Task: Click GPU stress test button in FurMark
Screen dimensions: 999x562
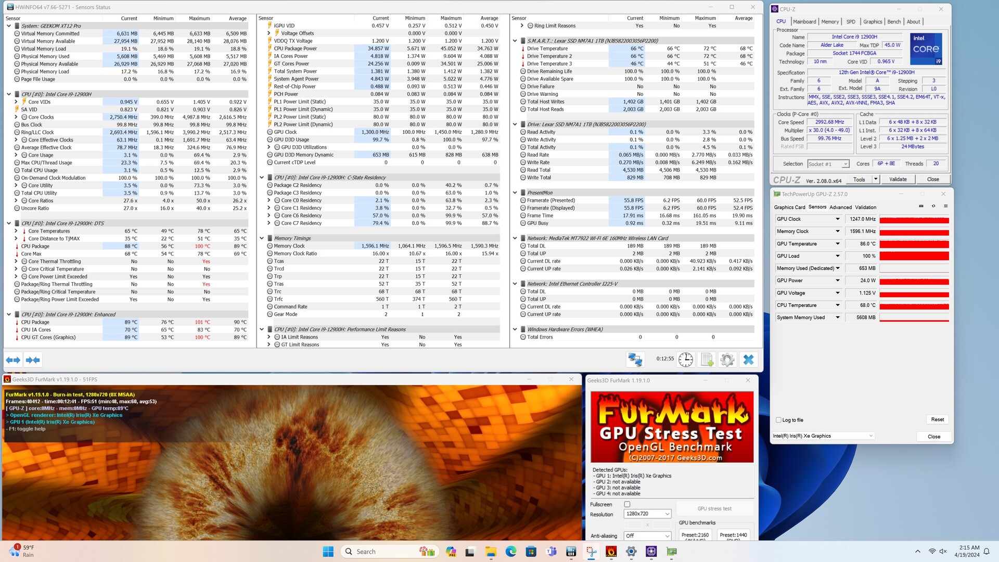Action: [x=714, y=509]
